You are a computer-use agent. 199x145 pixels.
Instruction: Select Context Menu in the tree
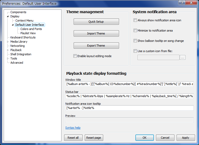coord(24,21)
